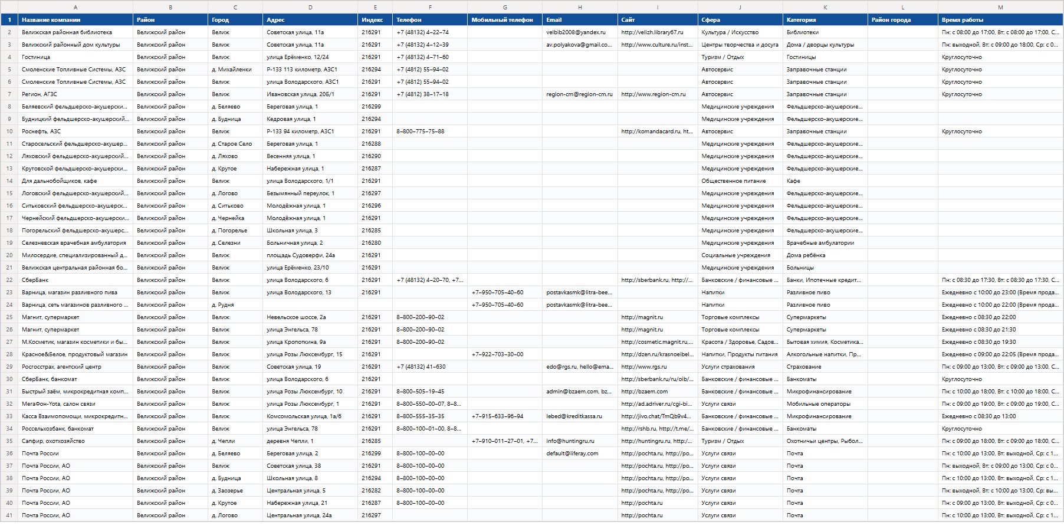The image size is (1064, 532).
Task: Select 'Невельское шоссе, 2а' address cell
Action: [x=310, y=317]
